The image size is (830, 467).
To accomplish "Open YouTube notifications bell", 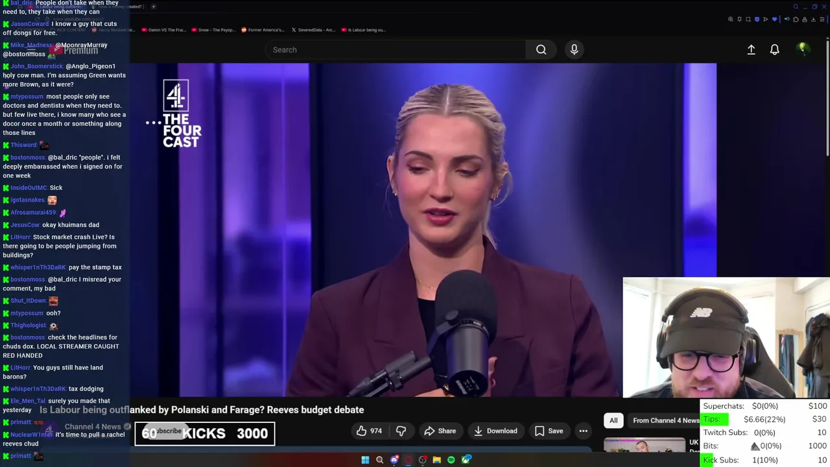I will (x=774, y=49).
